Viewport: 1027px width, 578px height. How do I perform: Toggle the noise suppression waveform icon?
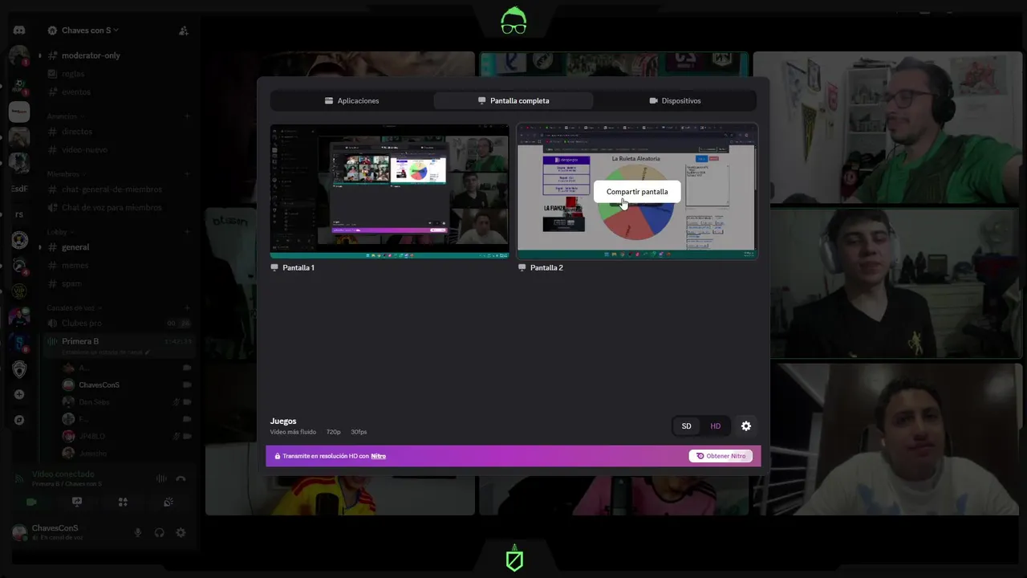161,478
